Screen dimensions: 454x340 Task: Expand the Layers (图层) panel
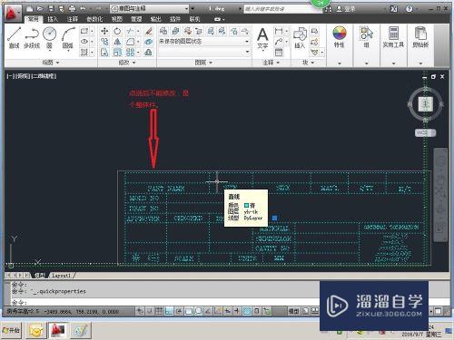pyautogui.click(x=203, y=63)
